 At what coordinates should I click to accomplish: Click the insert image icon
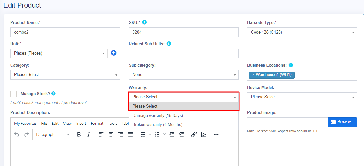point(204,135)
